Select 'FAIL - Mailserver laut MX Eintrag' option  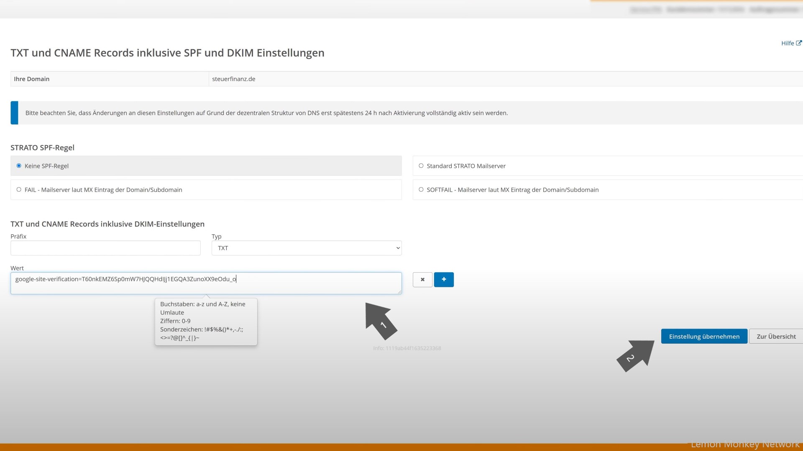point(19,190)
